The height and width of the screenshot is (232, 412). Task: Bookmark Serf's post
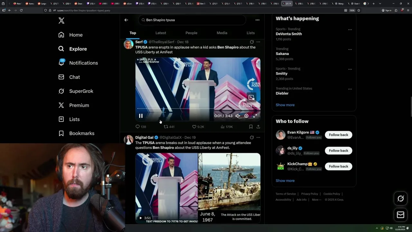pyautogui.click(x=251, y=127)
